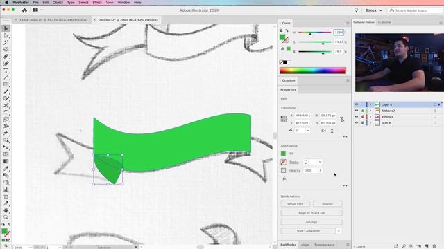Hide Ribbons layer with eye icon
This screenshot has height=249, width=444.
click(x=357, y=117)
